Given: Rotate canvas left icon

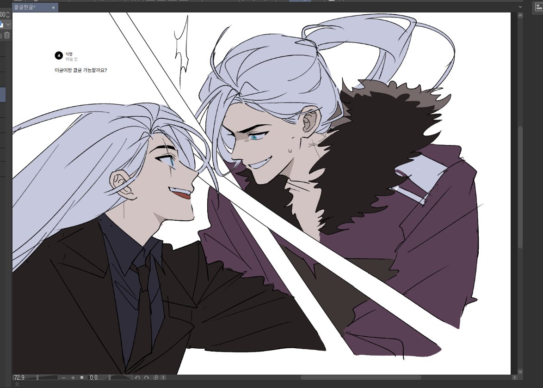Looking at the screenshot, I should click(137, 378).
